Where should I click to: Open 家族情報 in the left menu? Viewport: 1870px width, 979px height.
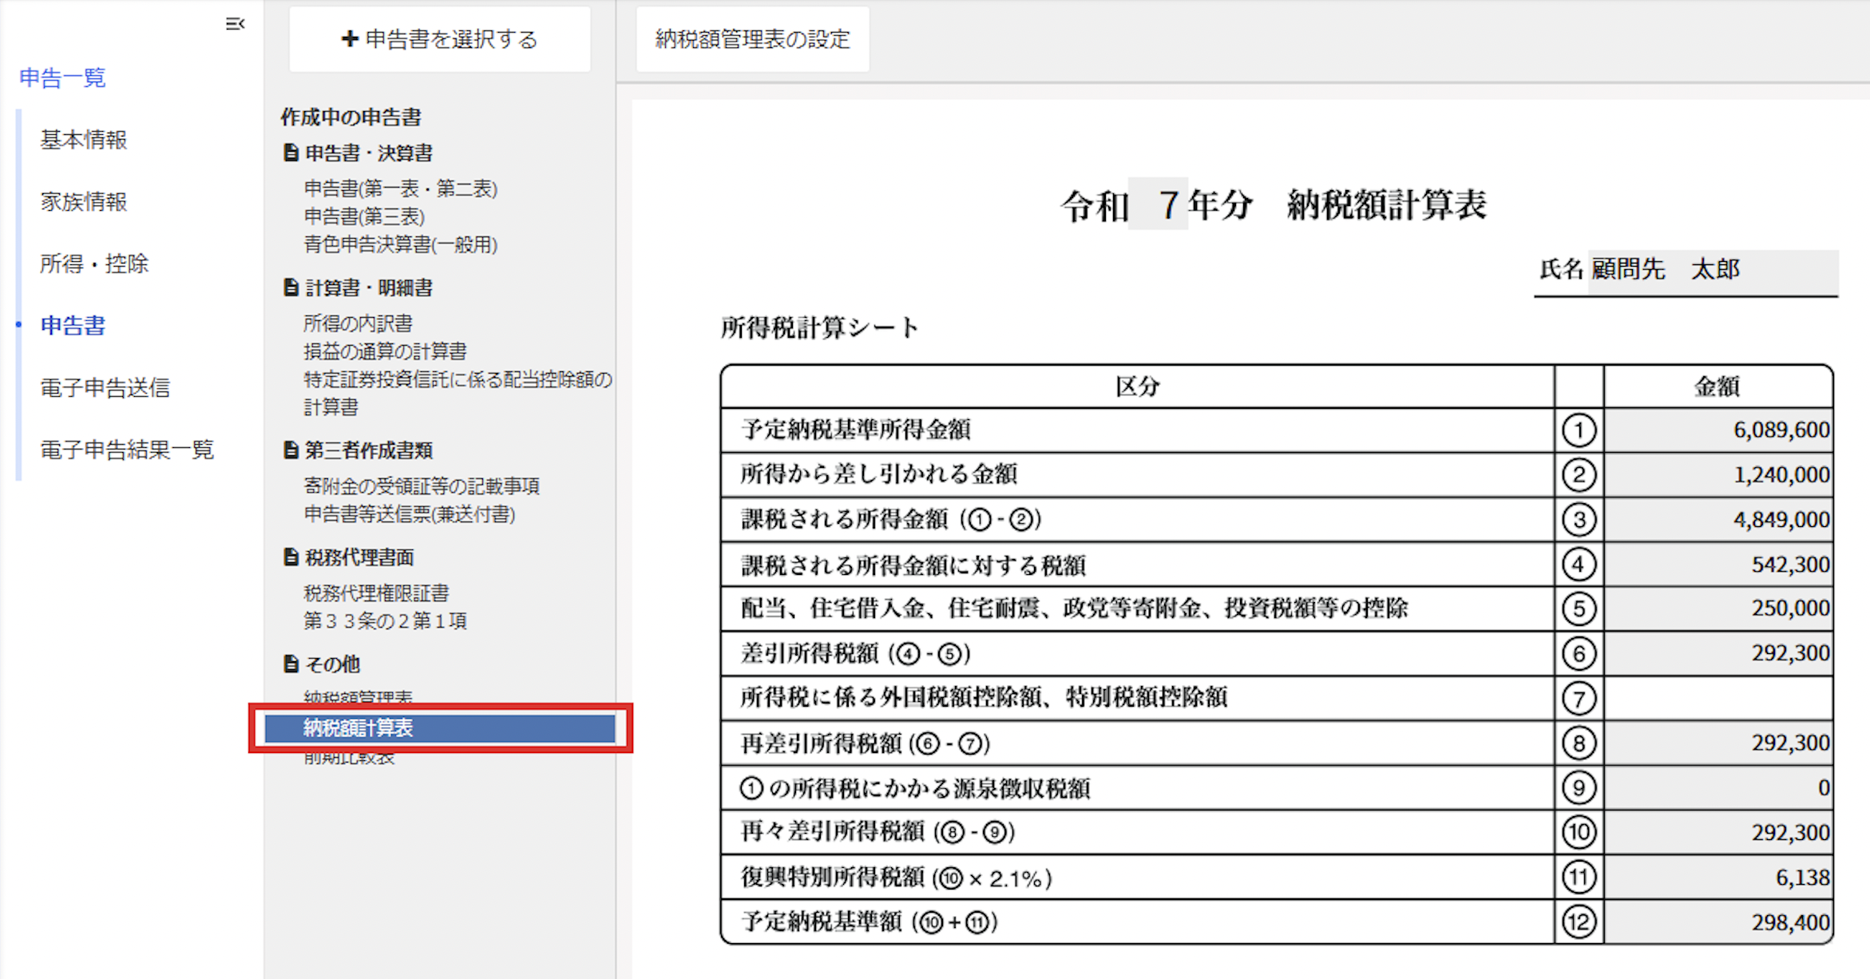[84, 202]
